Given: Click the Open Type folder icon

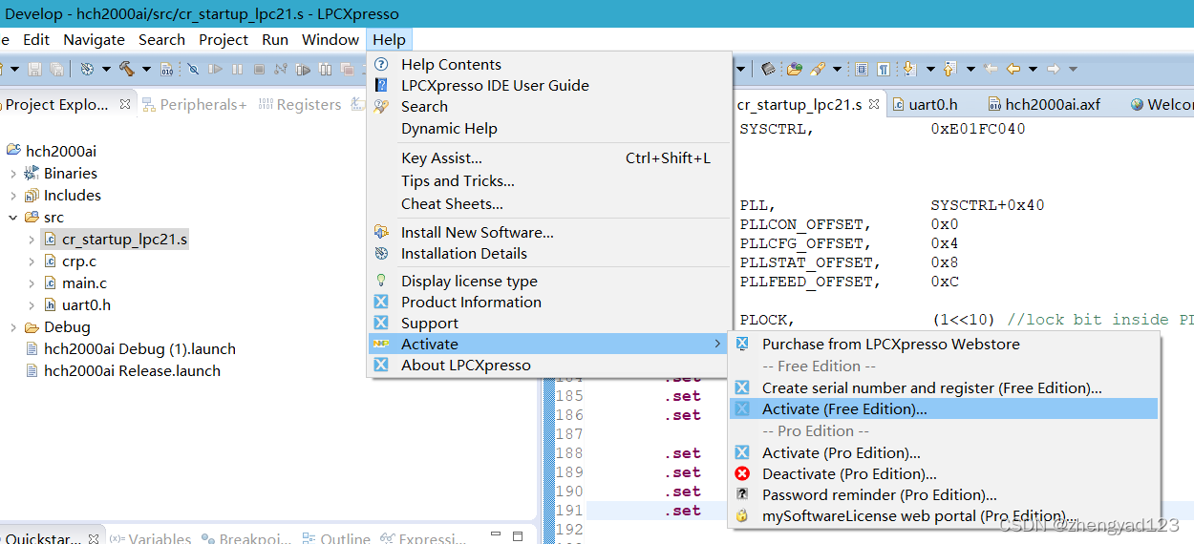Looking at the screenshot, I should pos(794,69).
